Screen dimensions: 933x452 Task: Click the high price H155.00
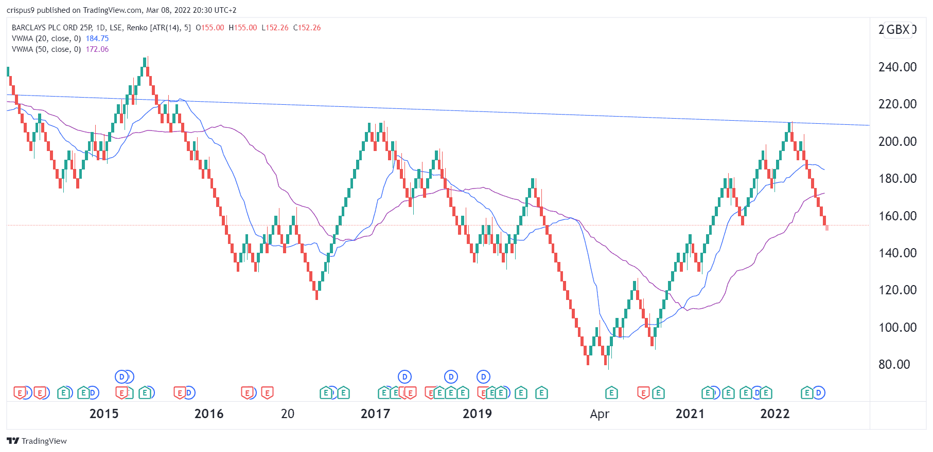tap(243, 28)
